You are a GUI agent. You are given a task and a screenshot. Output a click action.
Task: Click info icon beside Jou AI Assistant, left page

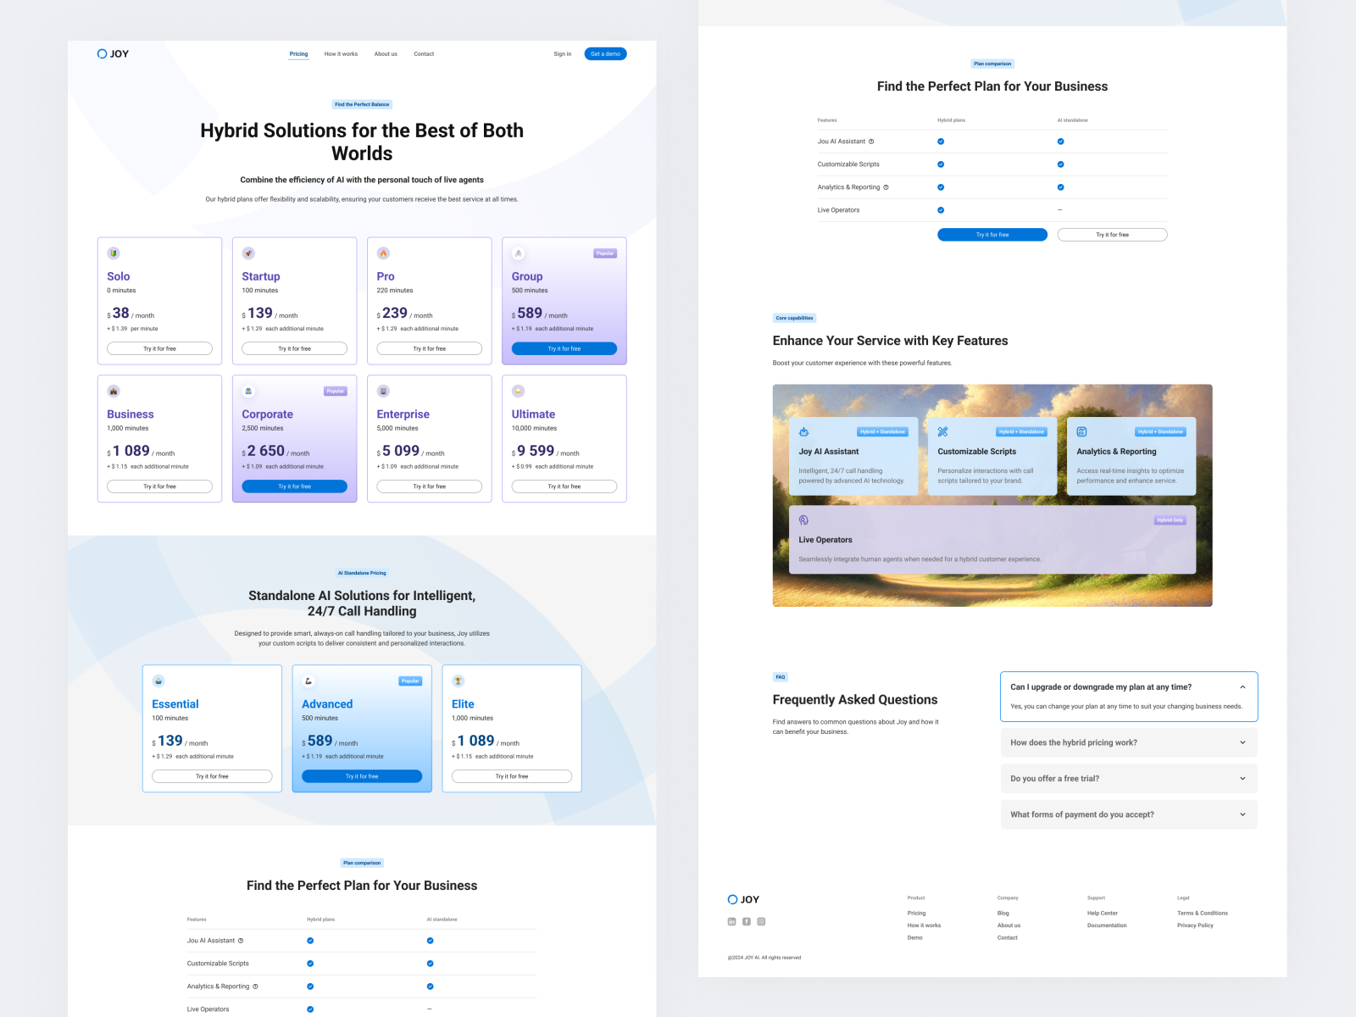tap(241, 941)
